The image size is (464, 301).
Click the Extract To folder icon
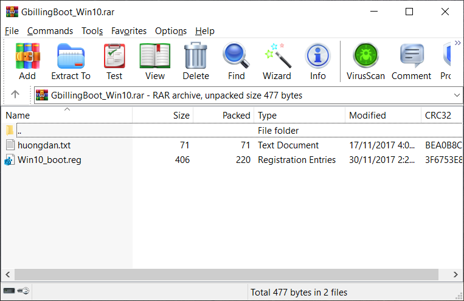click(71, 56)
